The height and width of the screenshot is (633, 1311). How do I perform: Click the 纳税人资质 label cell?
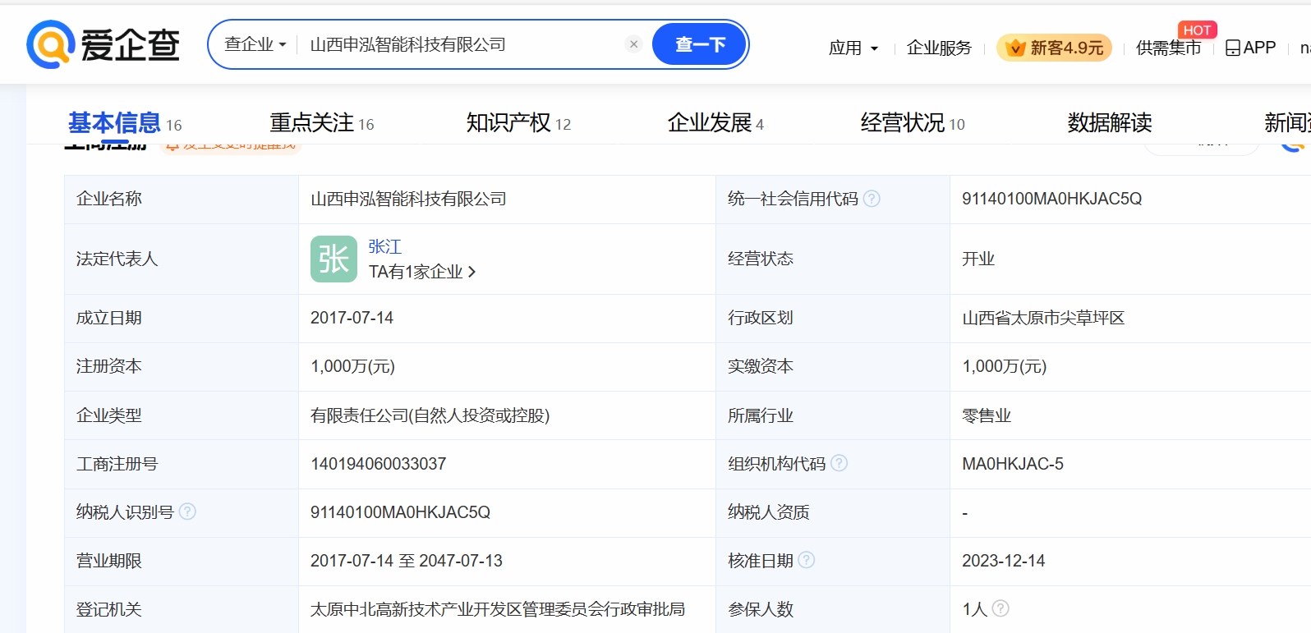(x=833, y=512)
